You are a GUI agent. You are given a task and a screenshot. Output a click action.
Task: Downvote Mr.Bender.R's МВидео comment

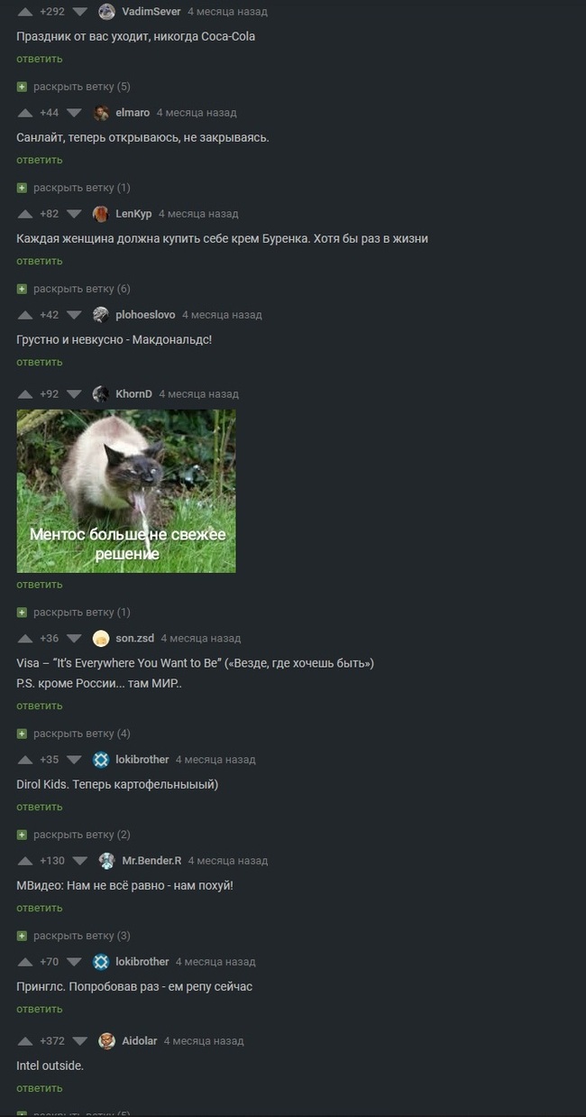coord(80,861)
